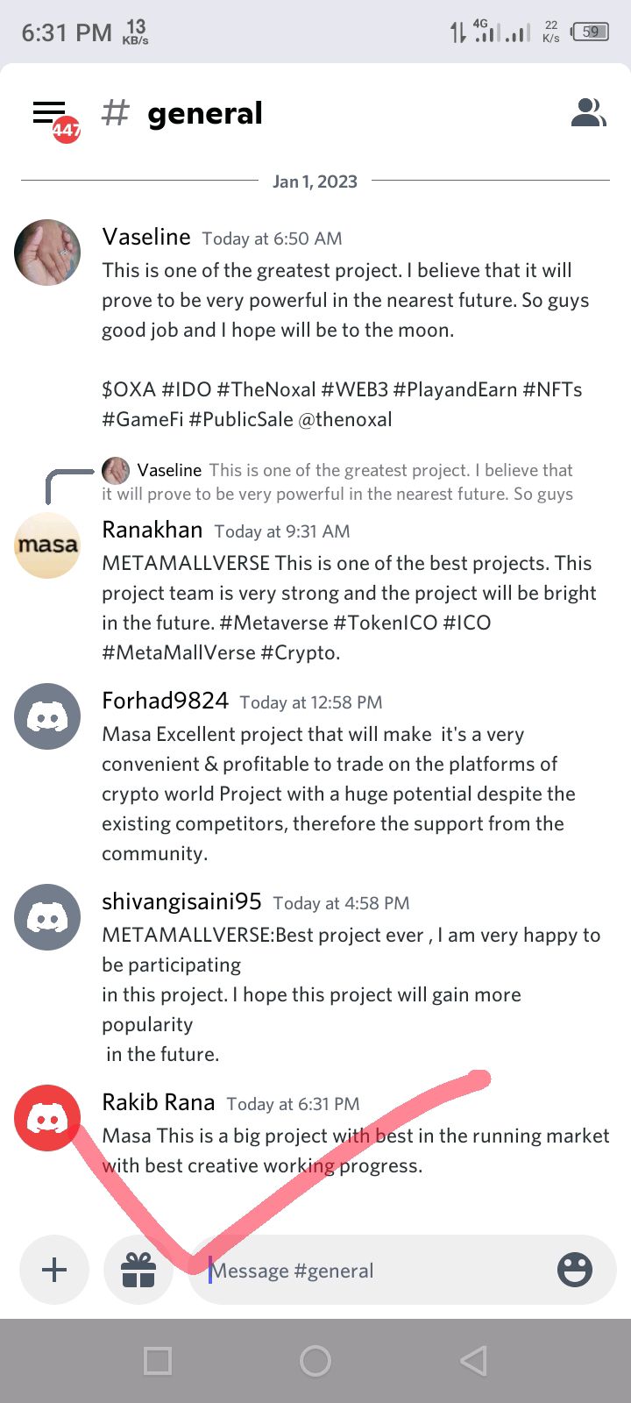Select the shivangisaini95 username
This screenshot has height=1403, width=631.
[181, 901]
